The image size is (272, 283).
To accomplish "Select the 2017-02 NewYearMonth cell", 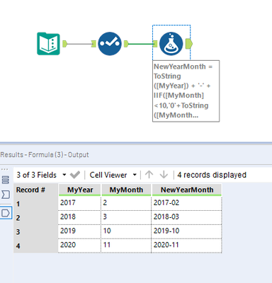I will [186, 203].
